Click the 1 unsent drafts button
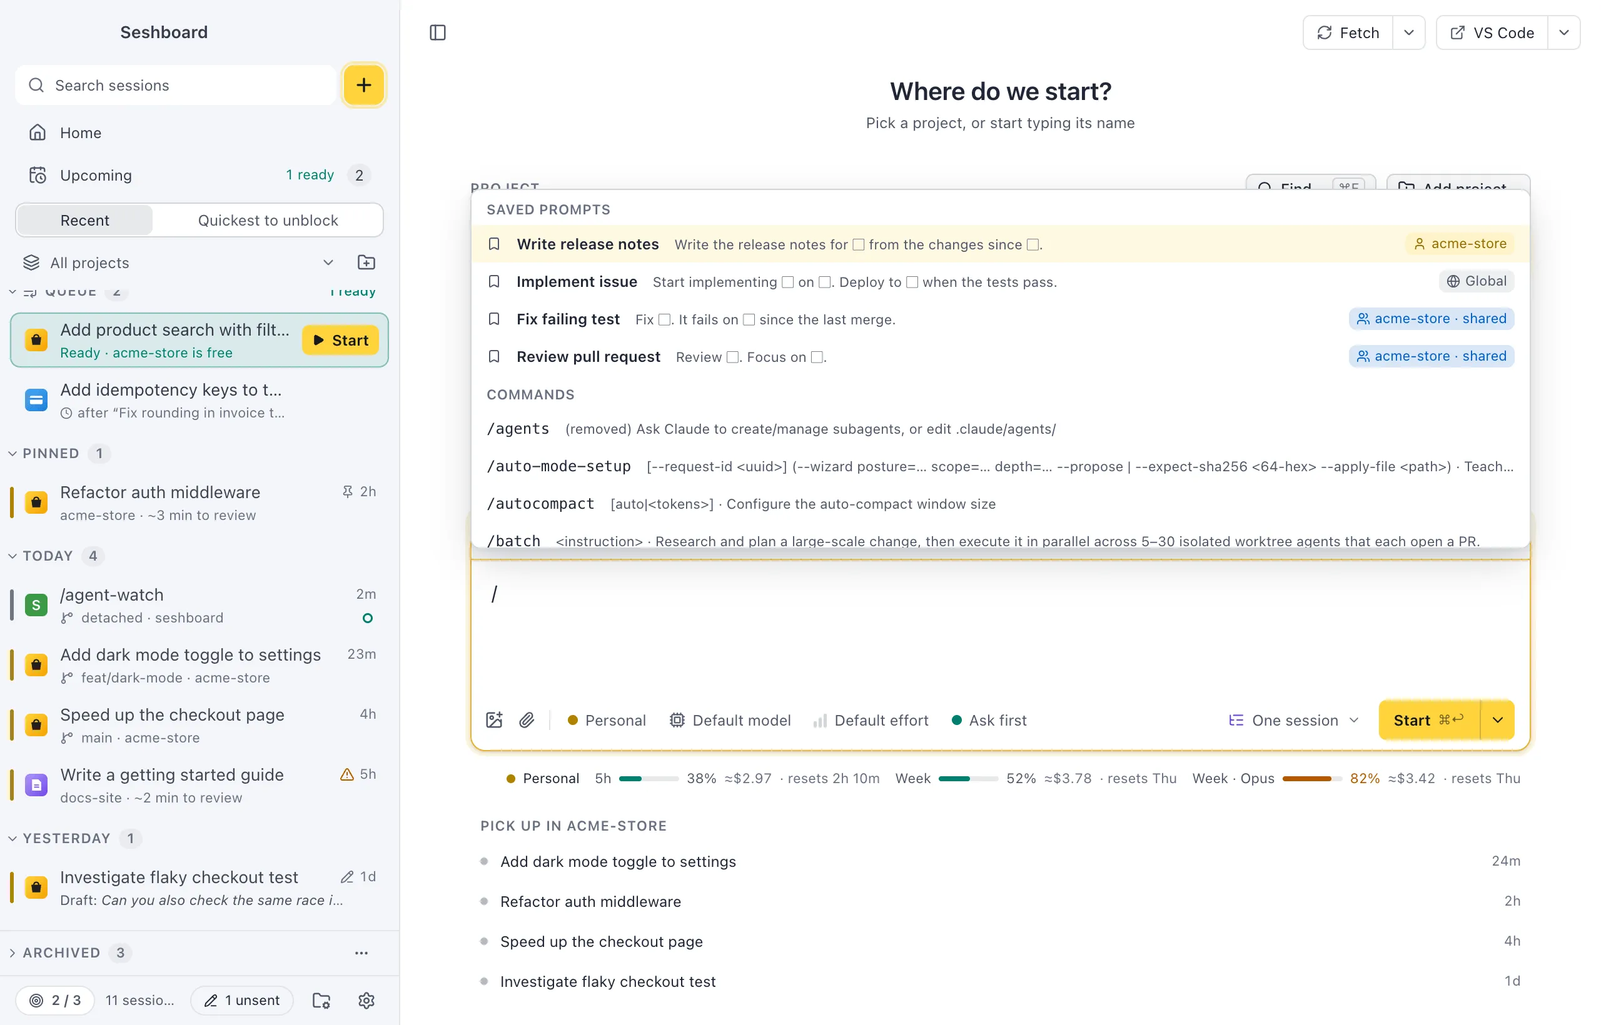1601x1025 pixels. [x=243, y=1001]
